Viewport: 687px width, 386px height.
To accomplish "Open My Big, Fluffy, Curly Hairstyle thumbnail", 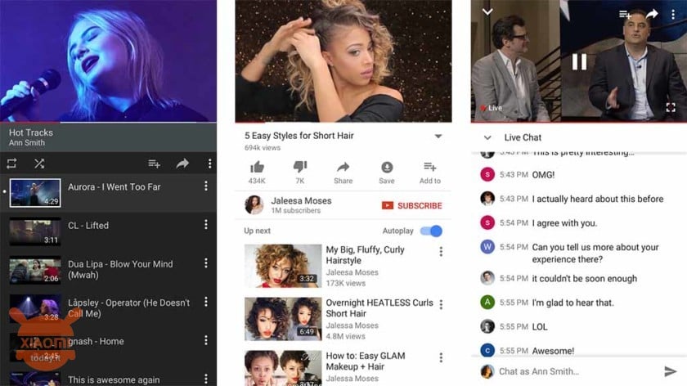I will tap(283, 266).
